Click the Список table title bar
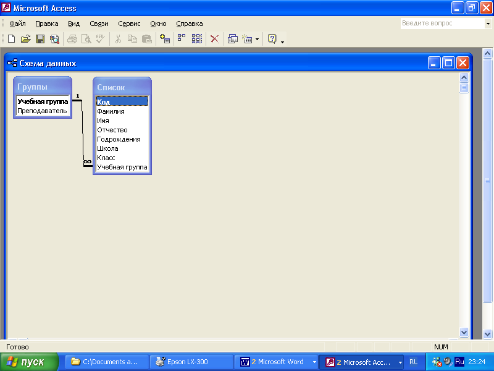This screenshot has width=494, height=371. click(x=122, y=87)
